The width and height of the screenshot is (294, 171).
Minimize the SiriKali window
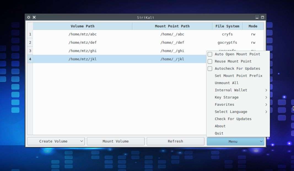(257, 17)
